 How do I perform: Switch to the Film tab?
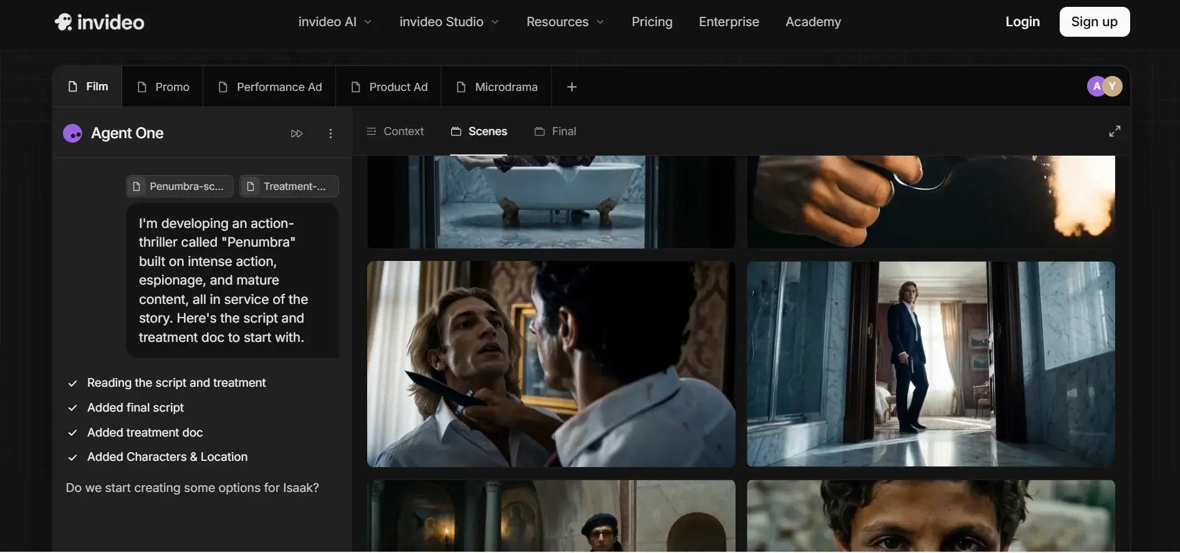(88, 87)
